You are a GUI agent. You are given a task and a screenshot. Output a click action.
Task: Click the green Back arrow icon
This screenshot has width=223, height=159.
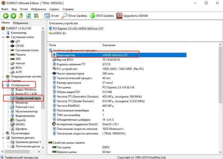point(6,16)
